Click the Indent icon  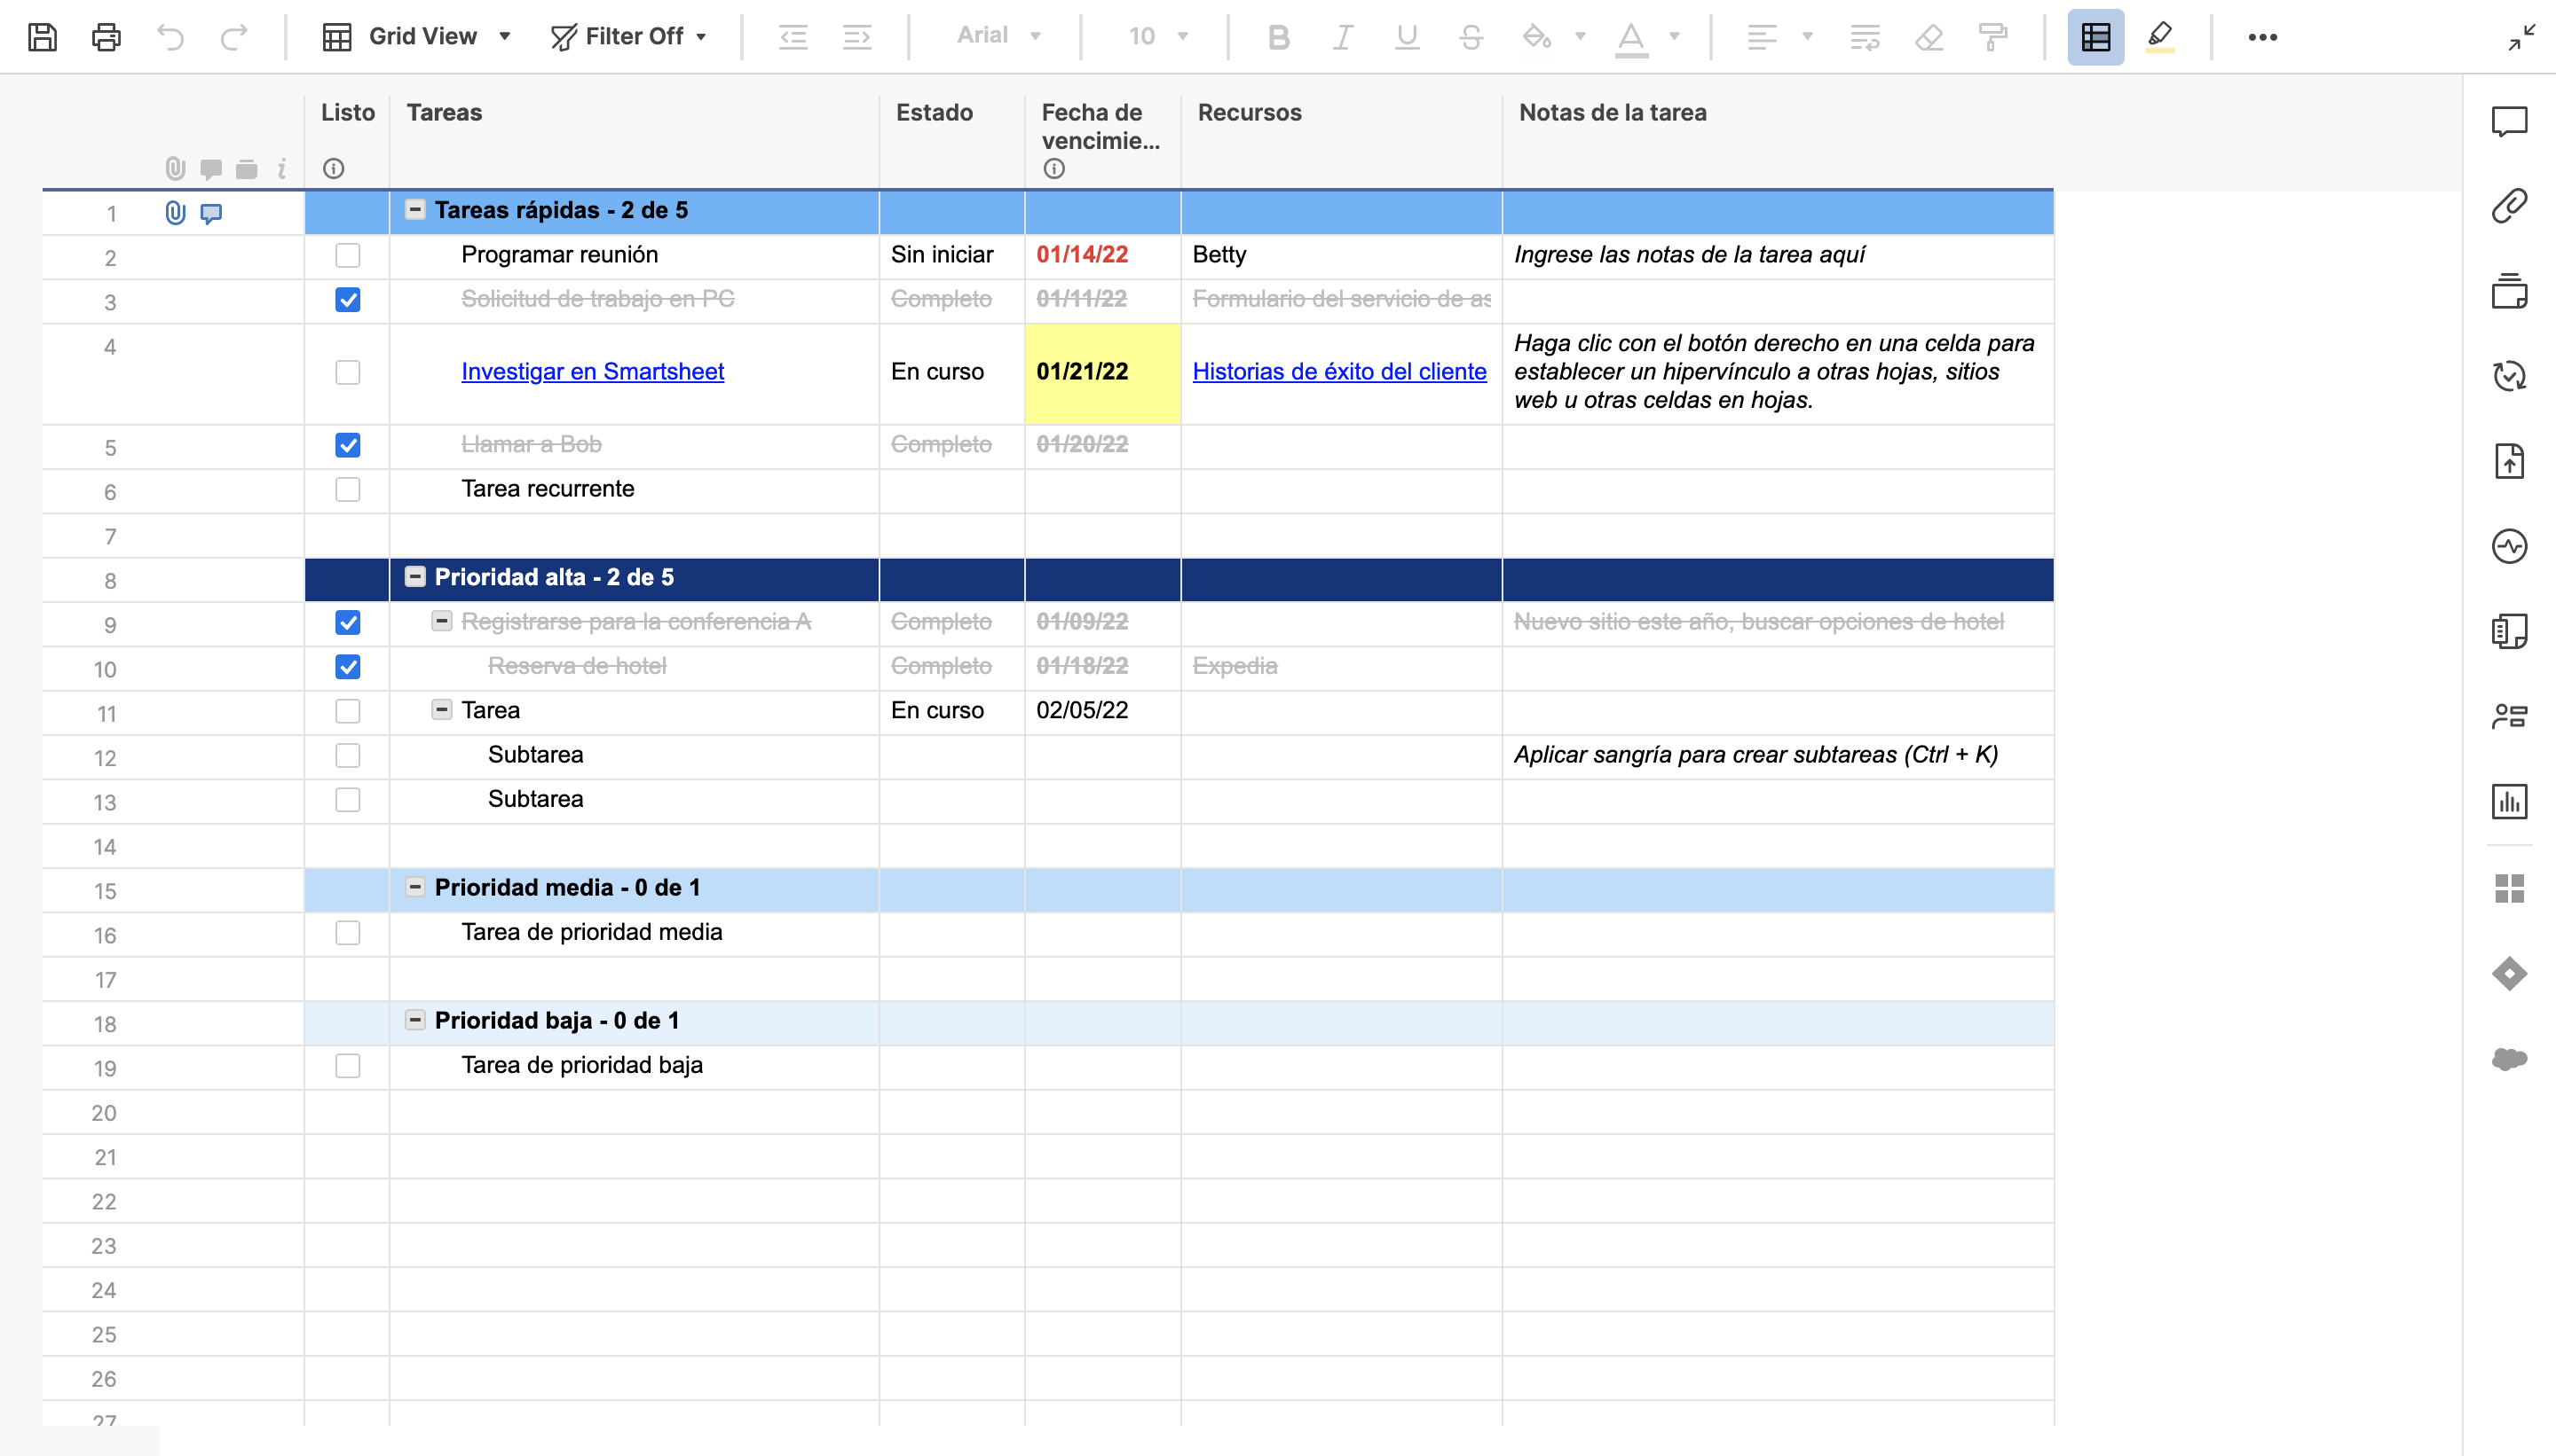pyautogui.click(x=856, y=37)
